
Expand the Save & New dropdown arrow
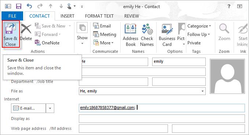point(70,26)
